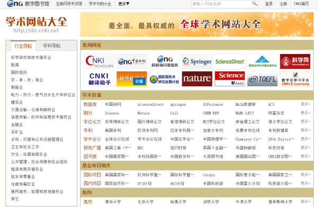Open the 大英图书馆 link
This screenshot has width=318, height=207.
[x=213, y=157]
